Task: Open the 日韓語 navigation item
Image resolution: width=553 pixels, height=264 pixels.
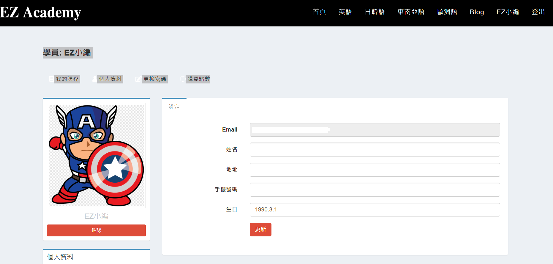Action: [x=375, y=12]
